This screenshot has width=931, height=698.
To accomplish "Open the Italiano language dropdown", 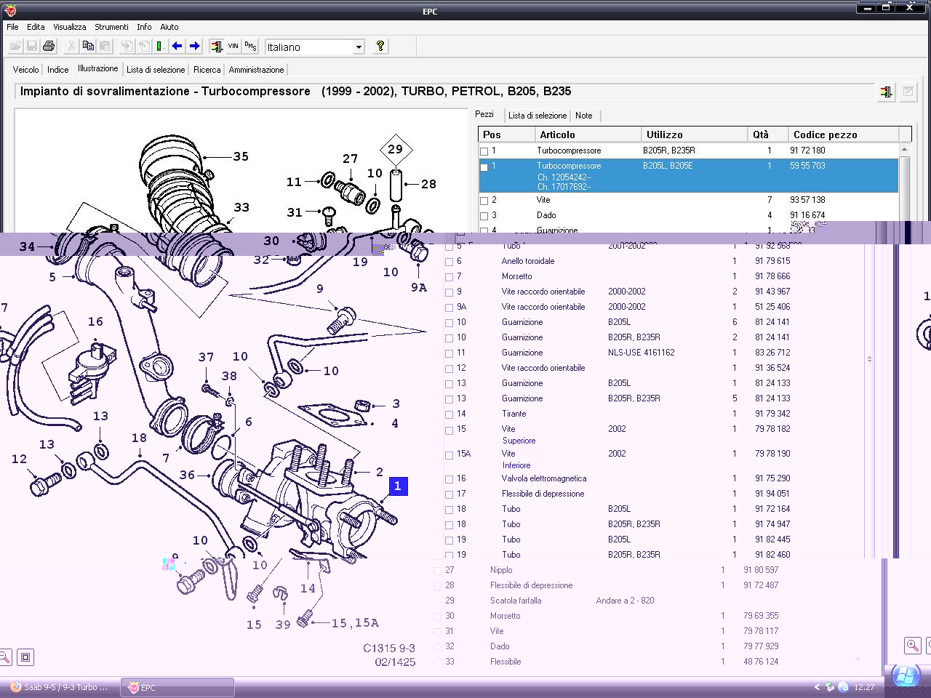I will click(359, 47).
